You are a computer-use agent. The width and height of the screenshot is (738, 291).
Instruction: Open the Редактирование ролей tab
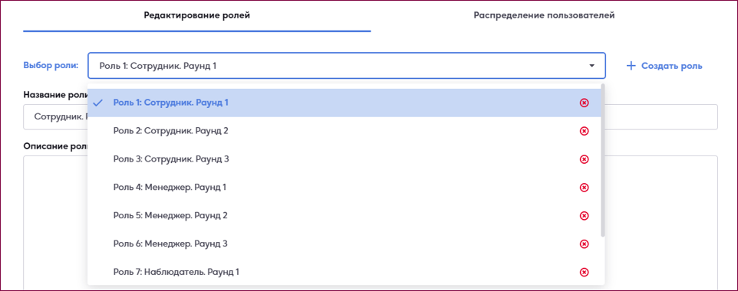pyautogui.click(x=196, y=16)
